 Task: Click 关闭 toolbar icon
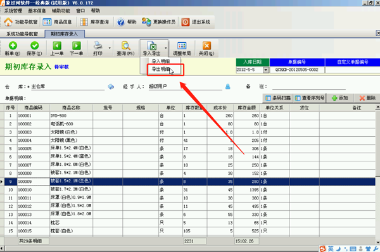[206, 46]
